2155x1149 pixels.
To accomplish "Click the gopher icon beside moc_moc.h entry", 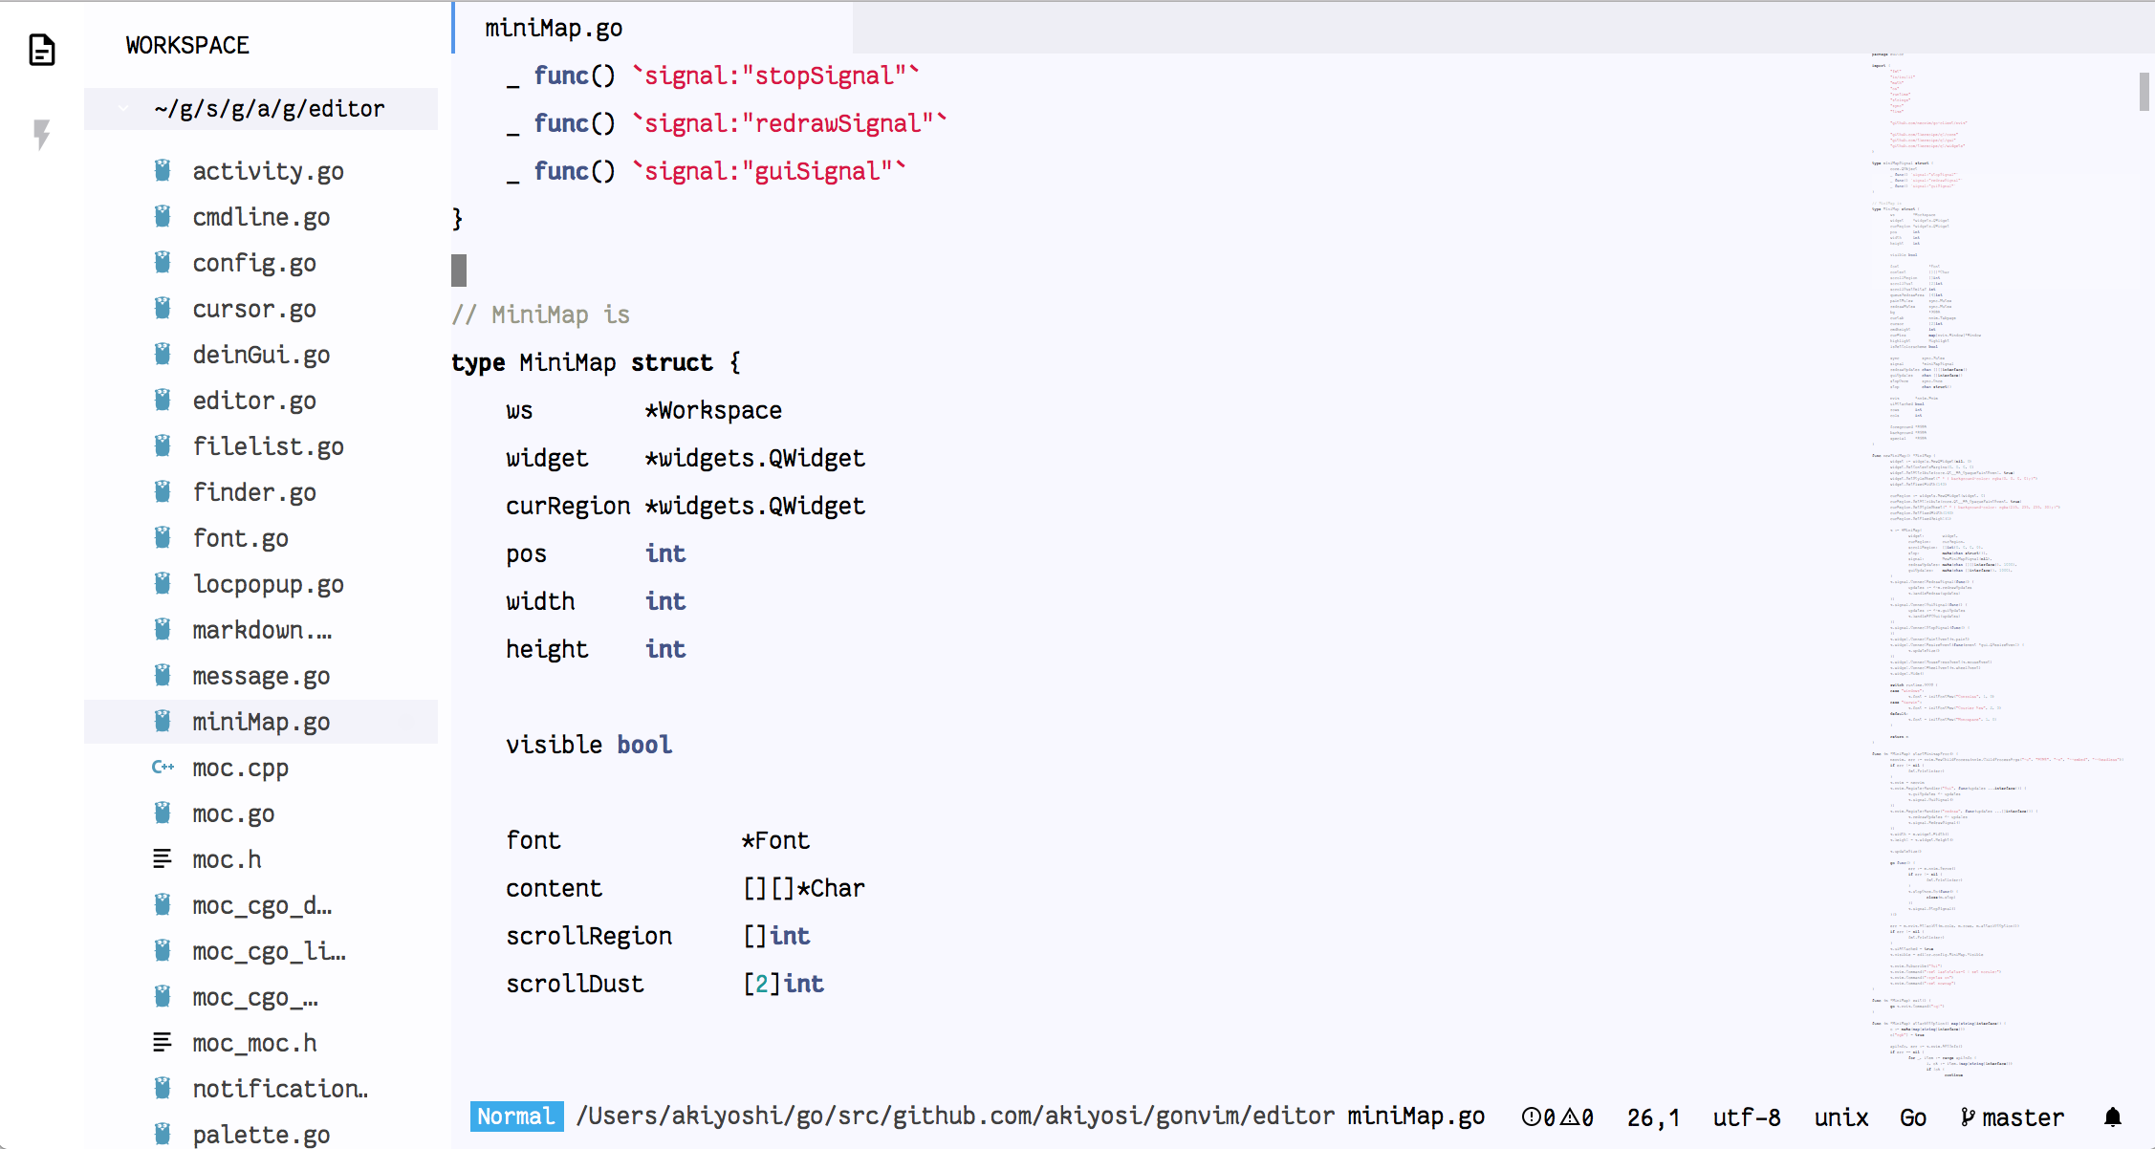I will tap(162, 1042).
